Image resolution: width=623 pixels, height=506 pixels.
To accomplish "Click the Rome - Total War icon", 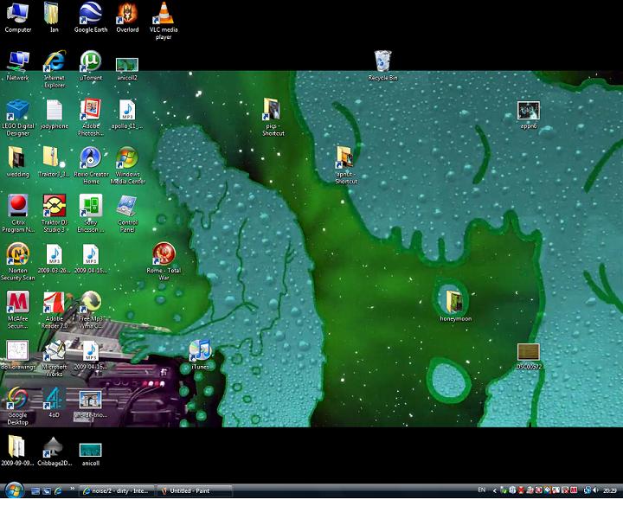I will tap(164, 254).
